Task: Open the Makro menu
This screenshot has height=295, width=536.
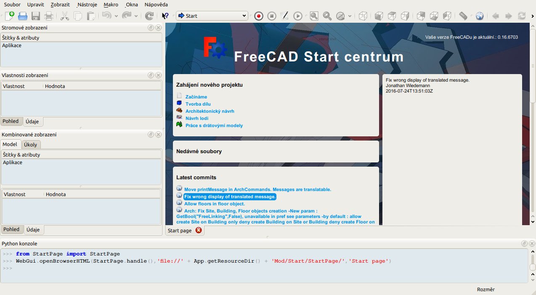Action: click(x=111, y=5)
